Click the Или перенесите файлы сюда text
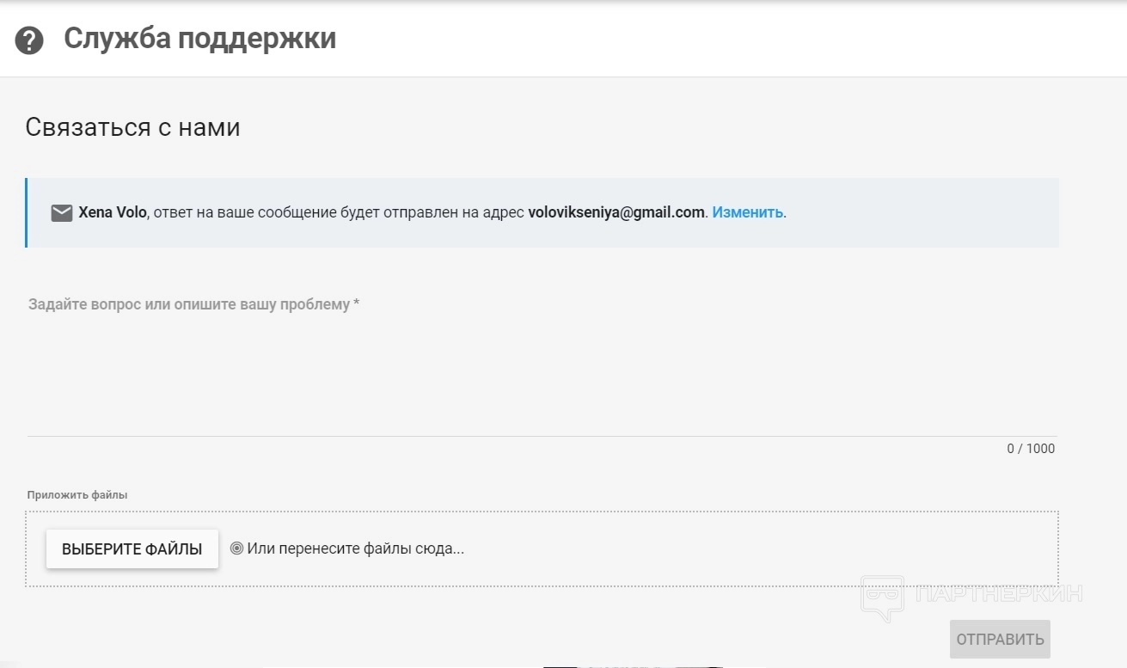The height and width of the screenshot is (668, 1127). [355, 548]
